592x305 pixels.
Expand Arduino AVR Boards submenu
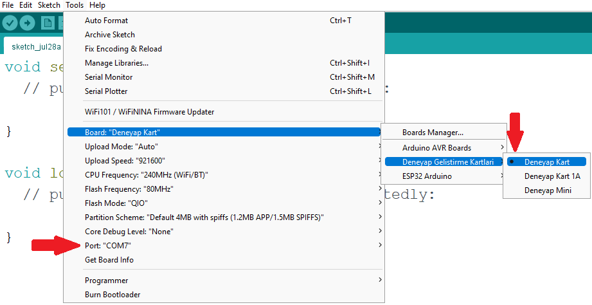444,148
